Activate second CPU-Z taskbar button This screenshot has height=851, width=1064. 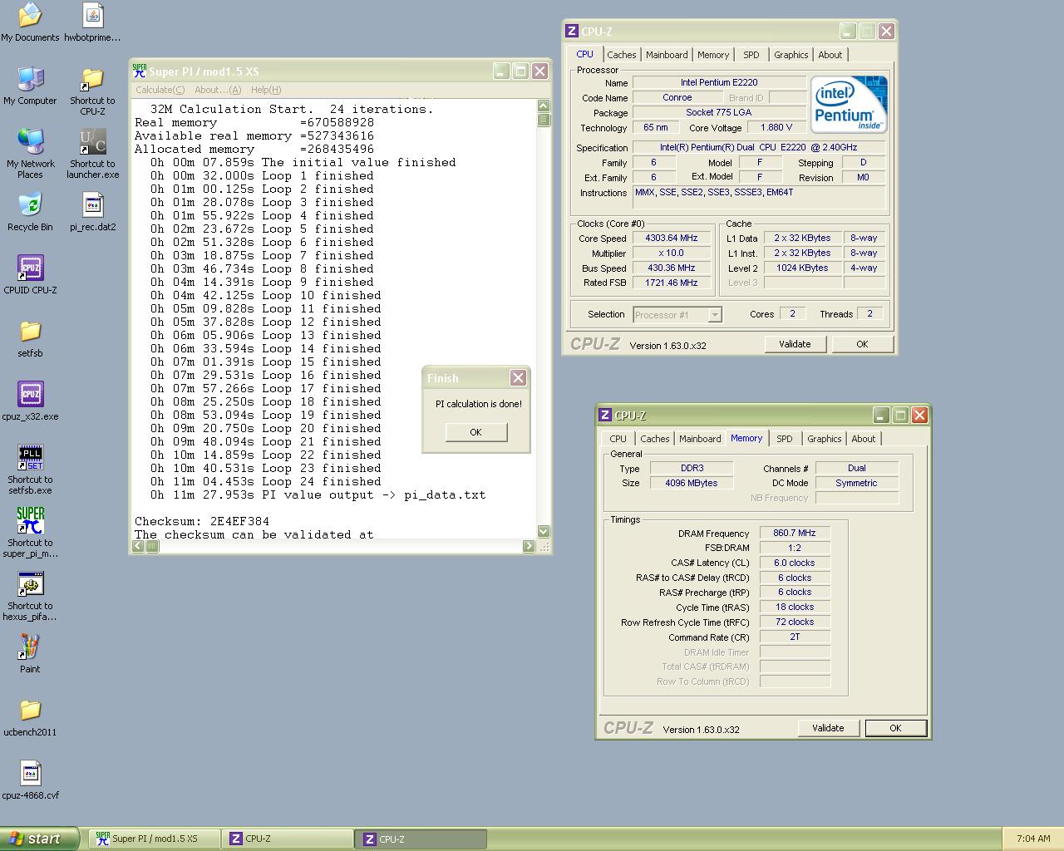coord(421,839)
